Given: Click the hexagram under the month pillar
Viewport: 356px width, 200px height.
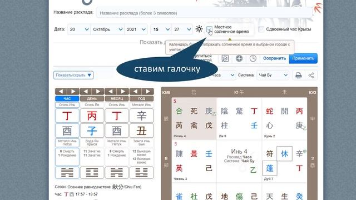Looking at the screenshot, I should (117, 173).
